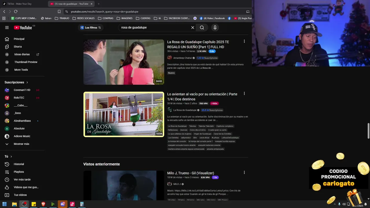Open the CovenanT HD subscription
Viewport: 370px width, 208px height.
(x=22, y=90)
